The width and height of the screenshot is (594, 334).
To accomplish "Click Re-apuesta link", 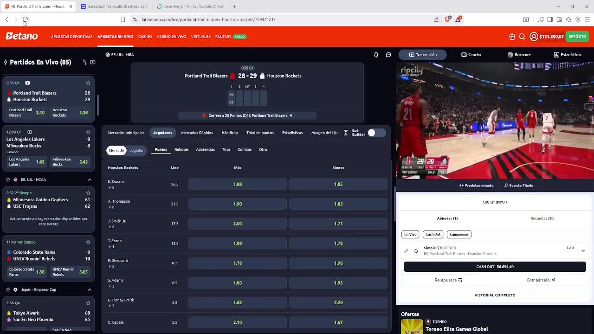I will coord(448,280).
